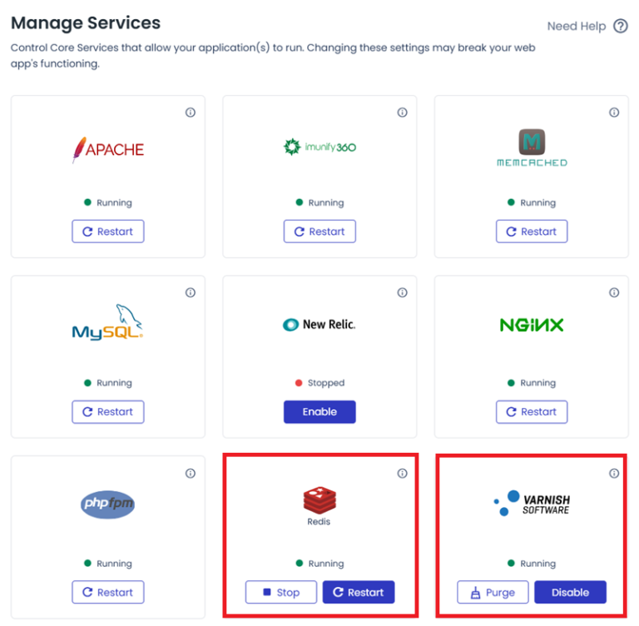Click the MySQL dolphin logo
The width and height of the screenshot is (639, 626).
pos(107,322)
